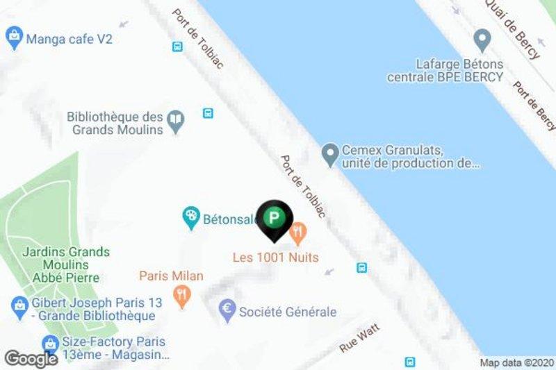Click the Jardins Grands Moulins Abbé Pierre label

[66, 265]
